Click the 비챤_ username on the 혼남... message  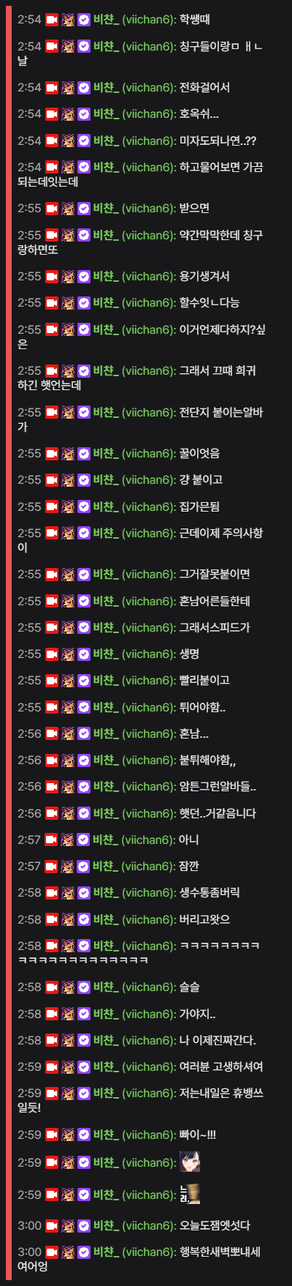(106, 734)
